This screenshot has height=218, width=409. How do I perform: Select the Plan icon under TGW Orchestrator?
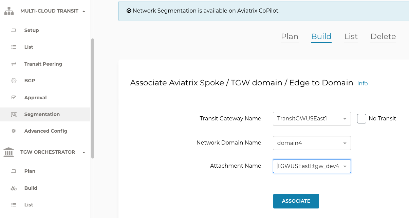tap(14, 171)
